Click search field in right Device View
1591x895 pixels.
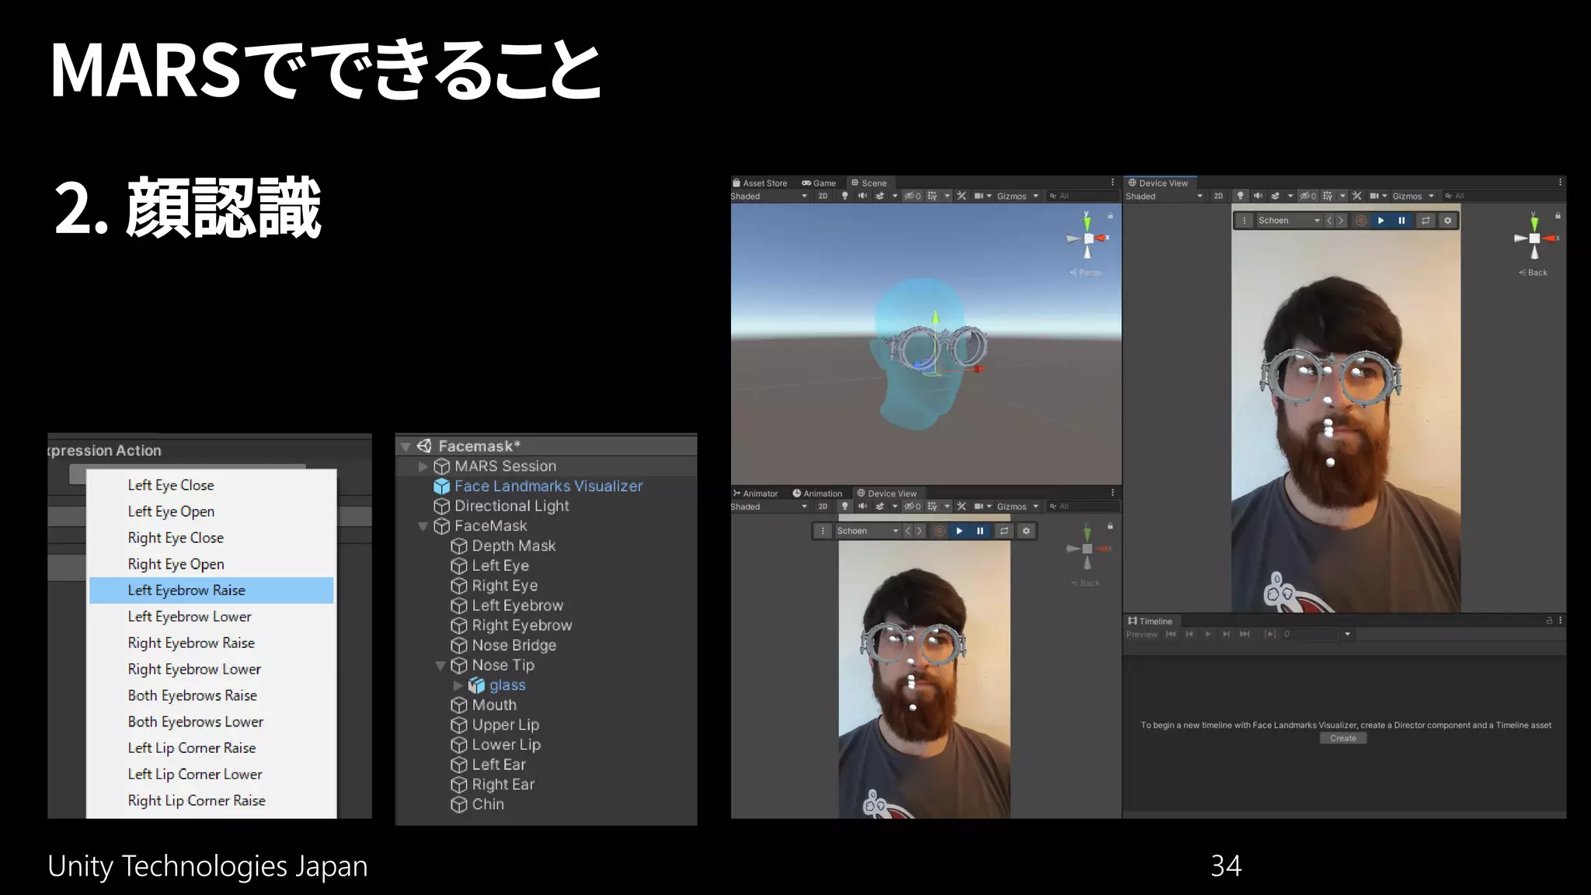[1503, 196]
